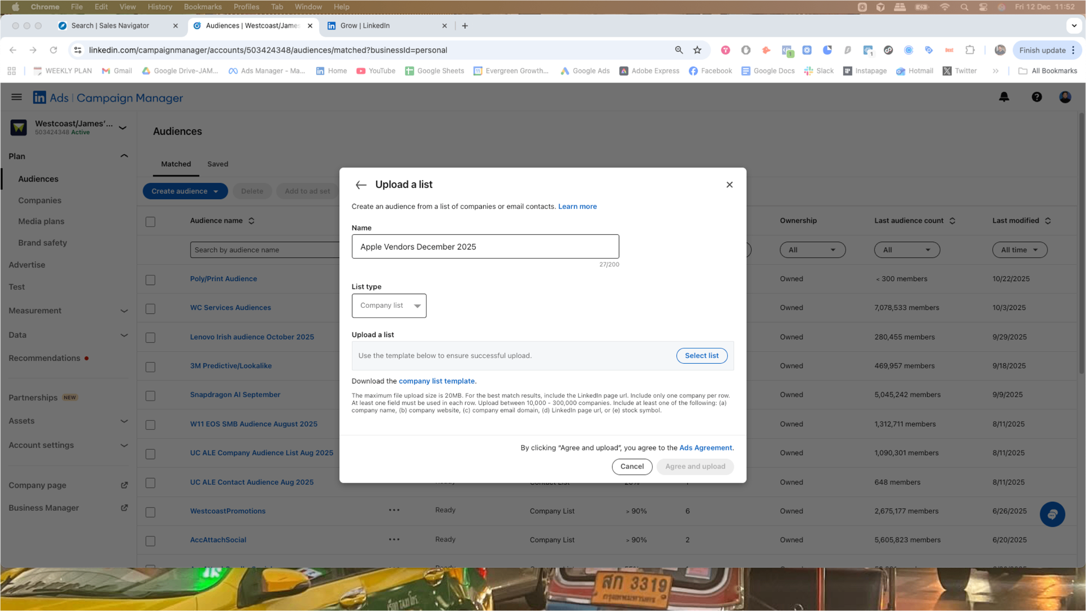The image size is (1086, 611).
Task: Open options menu for WestcoastPromotions row
Action: click(394, 510)
